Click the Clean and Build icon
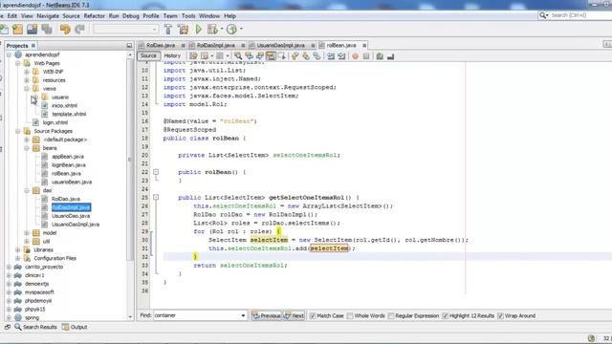The image size is (612, 344). click(183, 30)
